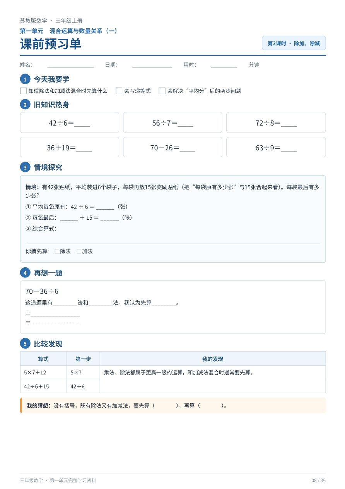
Task: Click the 情境 problem description text
Action: click(x=172, y=191)
